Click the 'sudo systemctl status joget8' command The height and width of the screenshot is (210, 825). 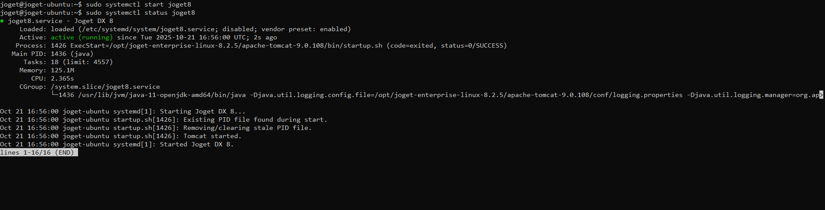click(140, 13)
